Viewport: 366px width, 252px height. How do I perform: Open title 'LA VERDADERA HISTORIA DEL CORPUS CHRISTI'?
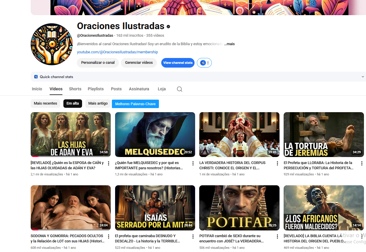[x=233, y=165]
